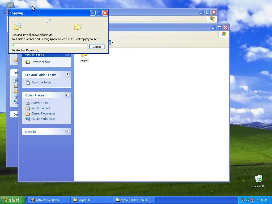Click the 16 Minutes Remaining text

point(25,50)
